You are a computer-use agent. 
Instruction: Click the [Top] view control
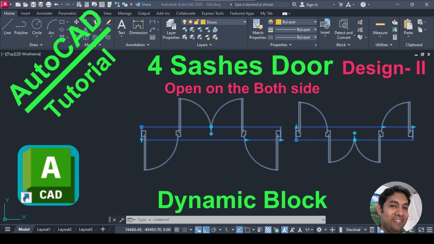click(x=10, y=54)
